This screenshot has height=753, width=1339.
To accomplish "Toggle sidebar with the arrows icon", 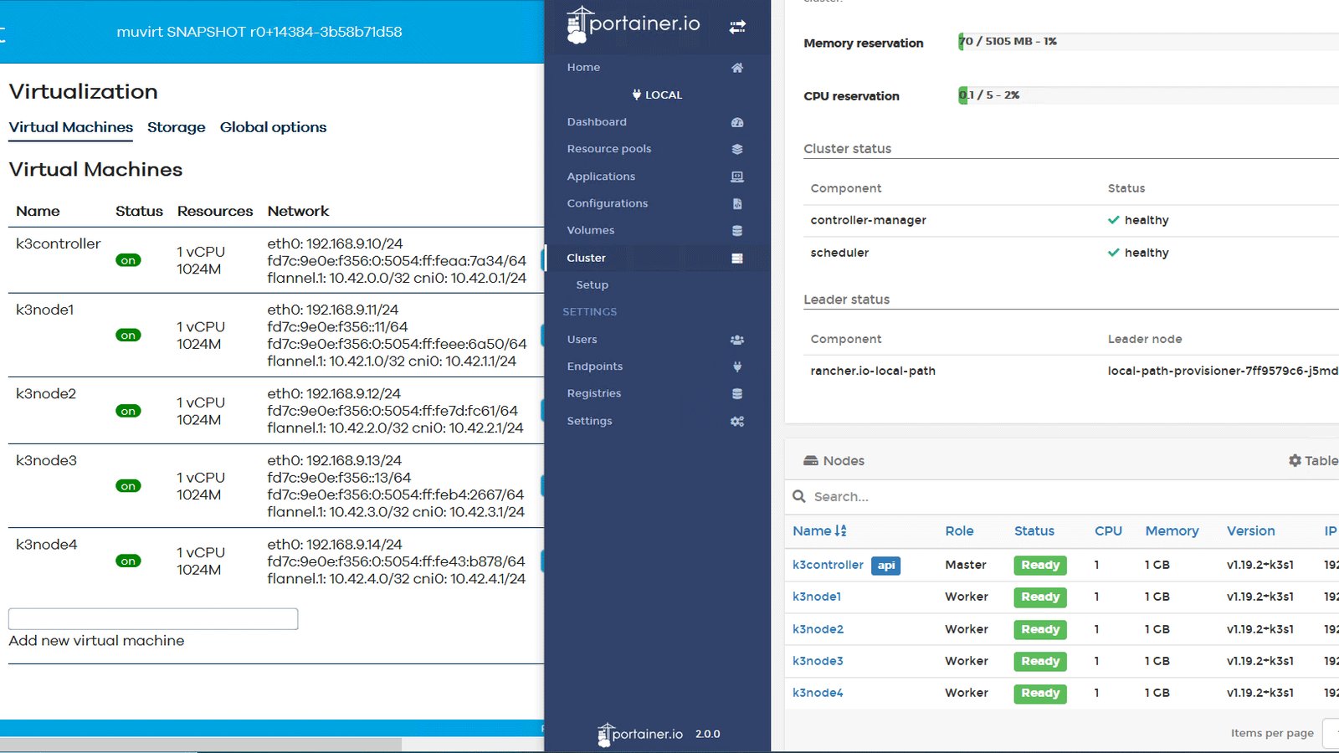I will pos(737,27).
